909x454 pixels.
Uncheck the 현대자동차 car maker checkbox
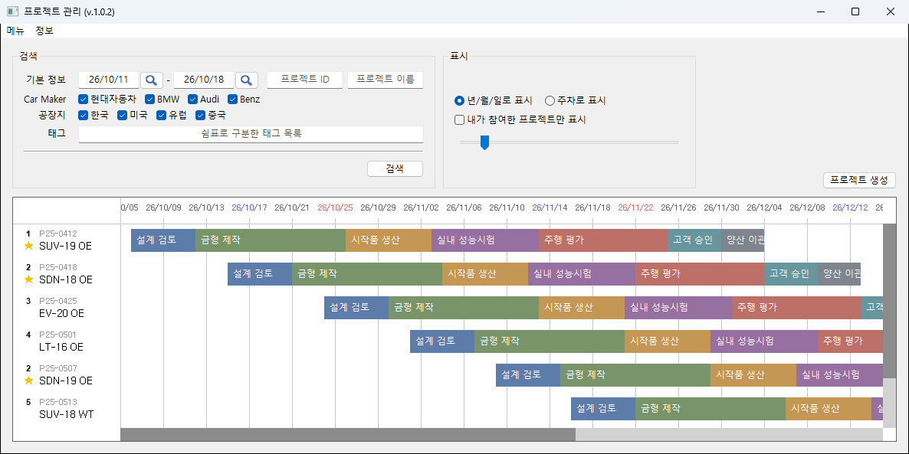tap(83, 99)
